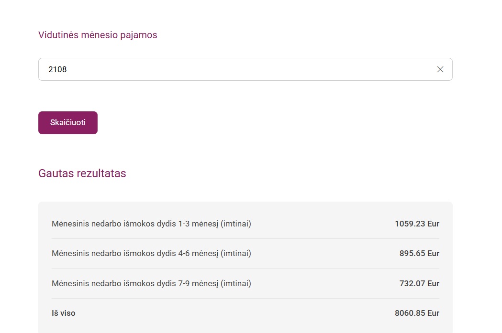Clear the income field with the X icon

pyautogui.click(x=440, y=69)
